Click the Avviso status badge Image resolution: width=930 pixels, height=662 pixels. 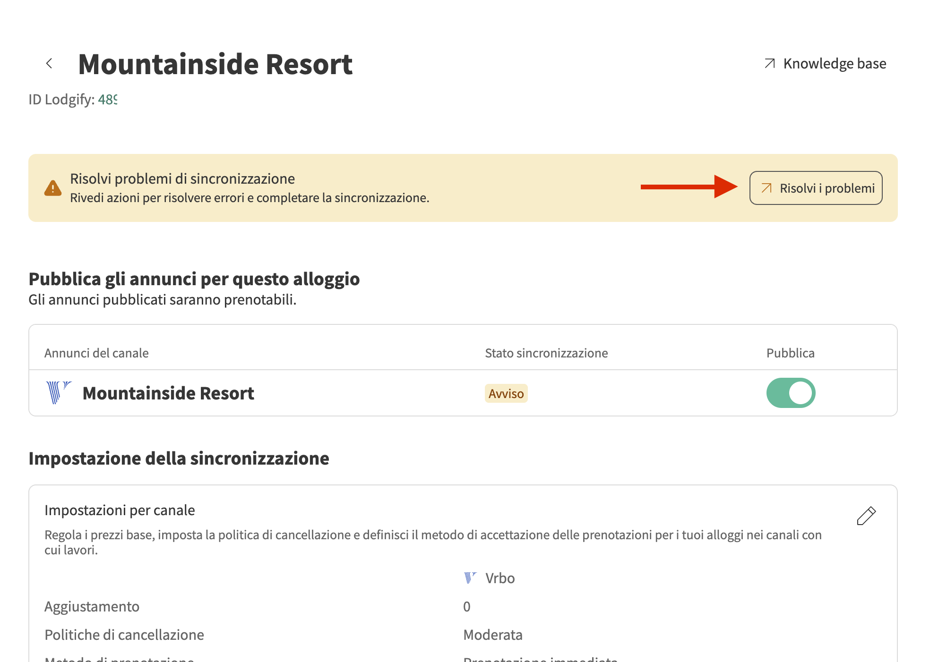coord(506,393)
